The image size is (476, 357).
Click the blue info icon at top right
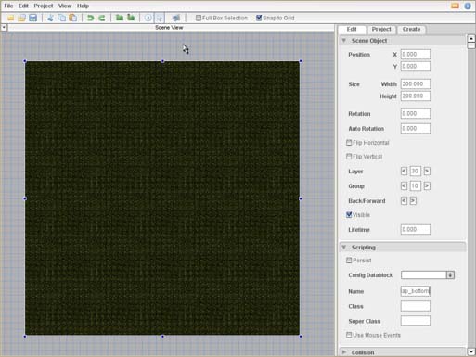pyautogui.click(x=468, y=6)
